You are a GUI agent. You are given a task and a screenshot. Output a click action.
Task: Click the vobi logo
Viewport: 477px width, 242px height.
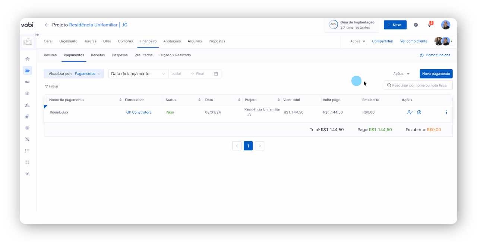pos(27,25)
